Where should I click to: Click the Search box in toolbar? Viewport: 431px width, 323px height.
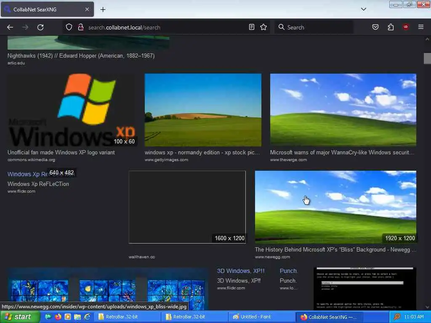click(x=314, y=27)
